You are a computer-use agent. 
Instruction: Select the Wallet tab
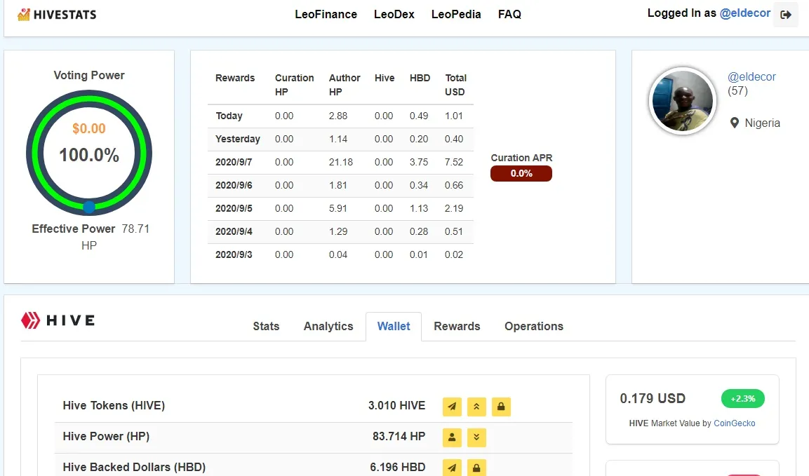coord(394,327)
